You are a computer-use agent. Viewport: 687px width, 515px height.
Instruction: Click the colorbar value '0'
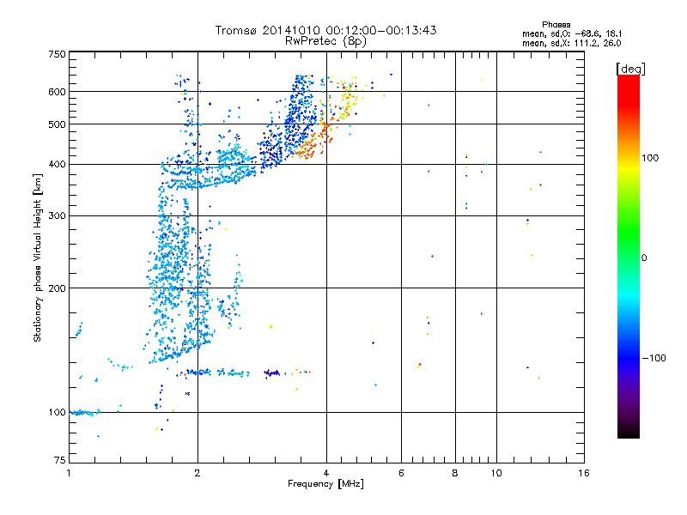tap(644, 258)
